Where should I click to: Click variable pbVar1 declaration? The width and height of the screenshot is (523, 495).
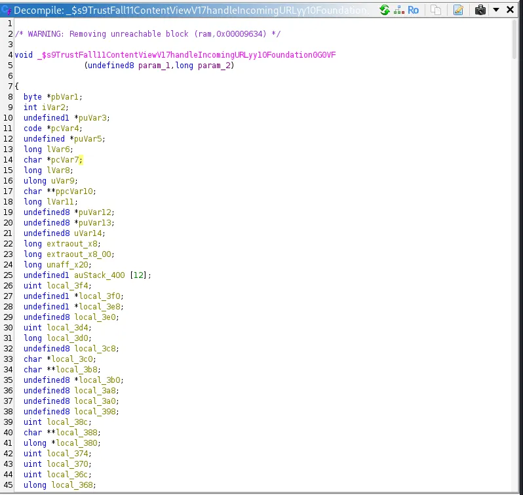[64, 97]
